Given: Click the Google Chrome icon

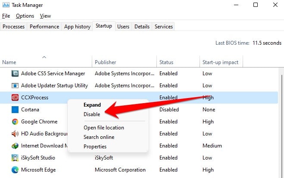Looking at the screenshot, I should pos(15,122).
